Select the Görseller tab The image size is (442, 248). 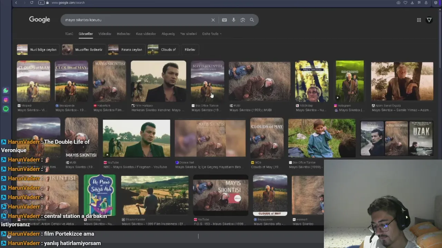86,34
